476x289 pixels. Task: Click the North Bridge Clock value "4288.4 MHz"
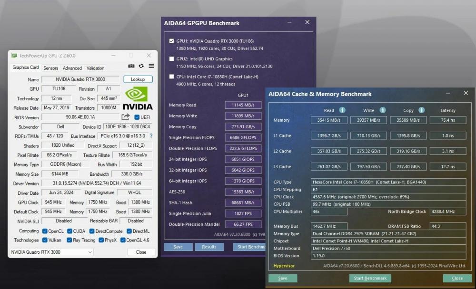click(448, 212)
